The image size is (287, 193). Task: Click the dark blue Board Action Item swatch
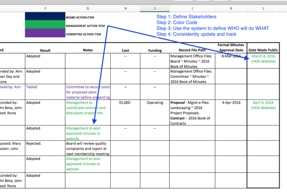tap(45, 16)
